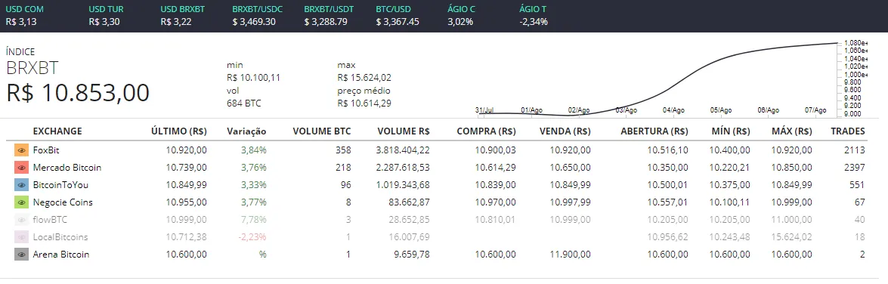Open the FoxBit exchange name
The height and width of the screenshot is (284, 888).
point(46,150)
